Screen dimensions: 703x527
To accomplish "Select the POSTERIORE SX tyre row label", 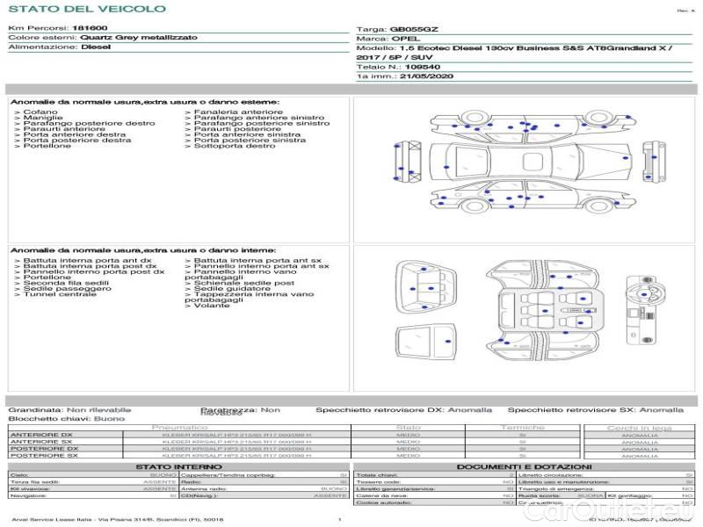I will (44, 455).
